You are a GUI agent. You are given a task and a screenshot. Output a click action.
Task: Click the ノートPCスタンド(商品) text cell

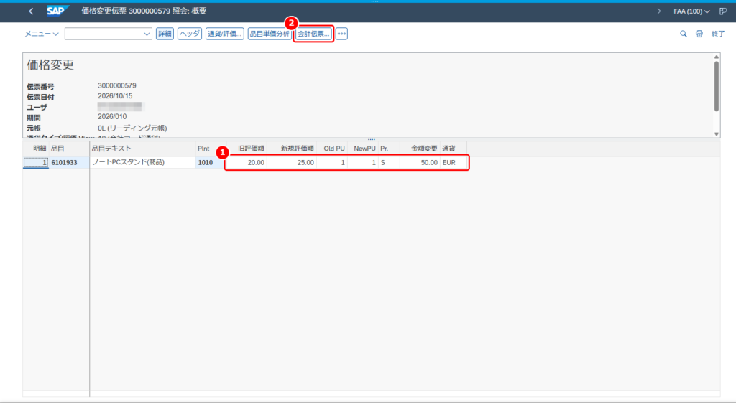tap(142, 162)
